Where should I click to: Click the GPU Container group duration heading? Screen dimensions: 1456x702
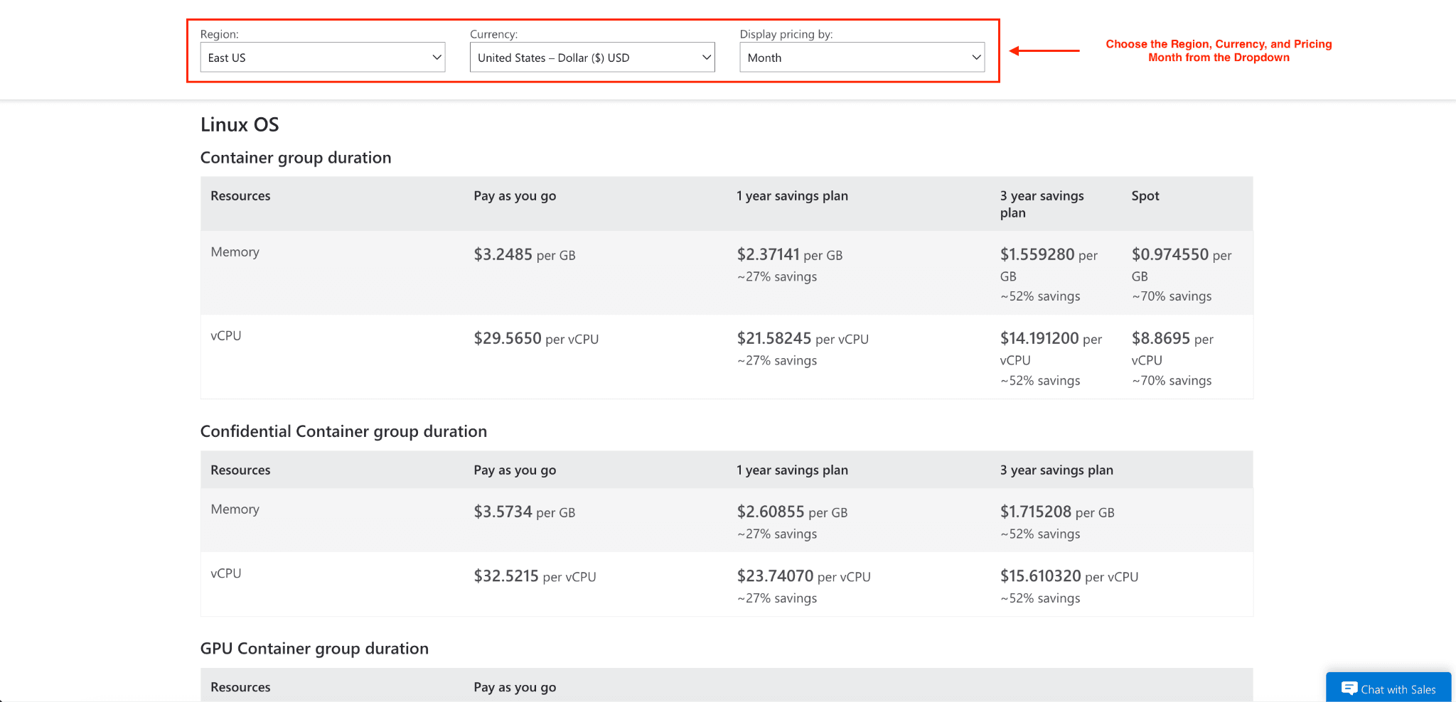pyautogui.click(x=314, y=649)
